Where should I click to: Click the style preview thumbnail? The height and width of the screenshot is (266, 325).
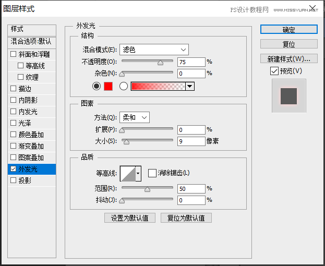288,96
